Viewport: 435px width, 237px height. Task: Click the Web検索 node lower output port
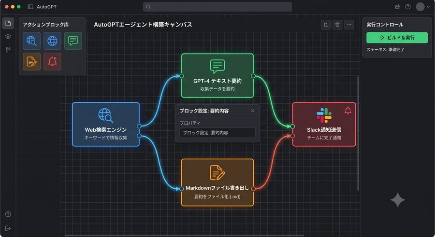coord(139,136)
